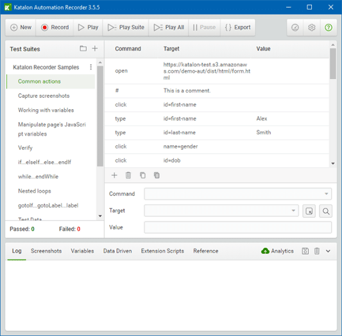Click the select target element picker icon
Viewport: 342px width, 336px height.
click(x=309, y=211)
